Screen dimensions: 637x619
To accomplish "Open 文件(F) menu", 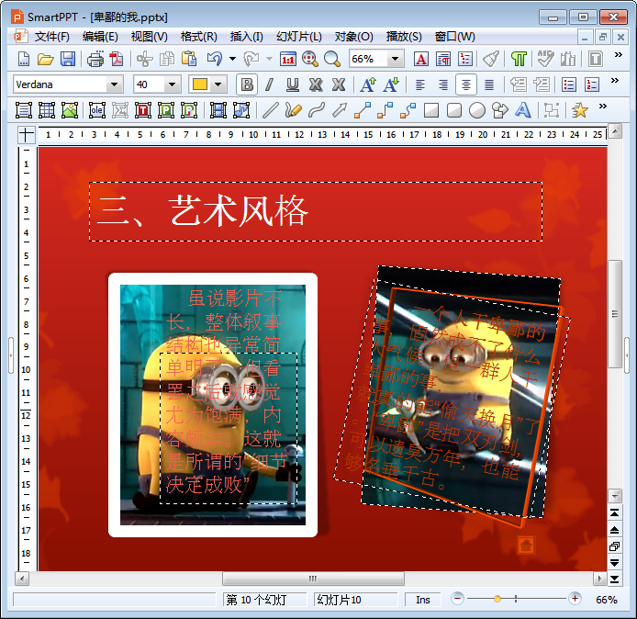I will pos(51,37).
